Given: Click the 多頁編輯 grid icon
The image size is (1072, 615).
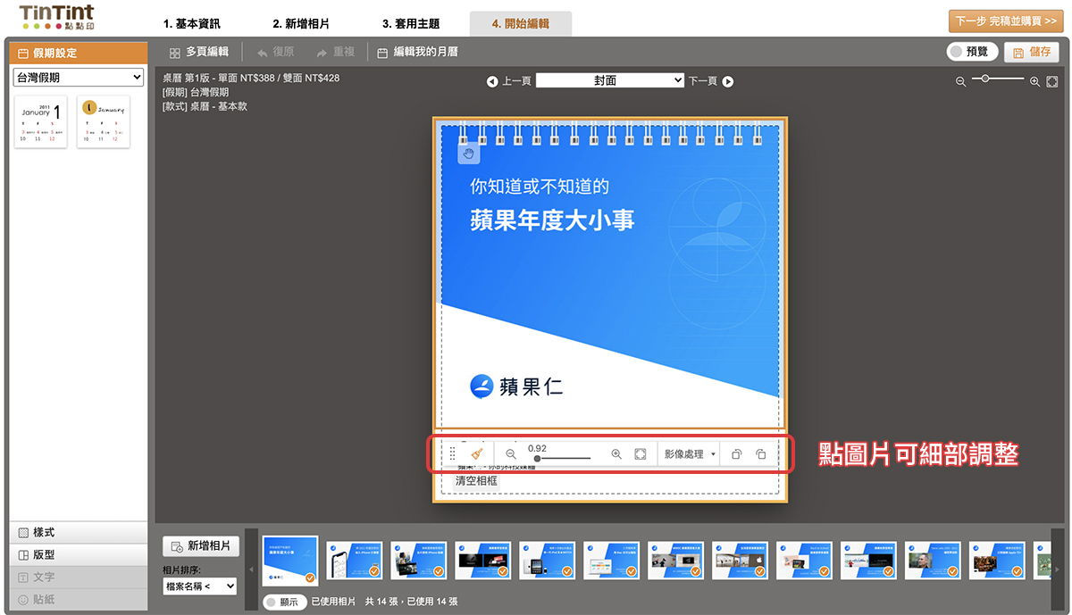Looking at the screenshot, I should (175, 53).
